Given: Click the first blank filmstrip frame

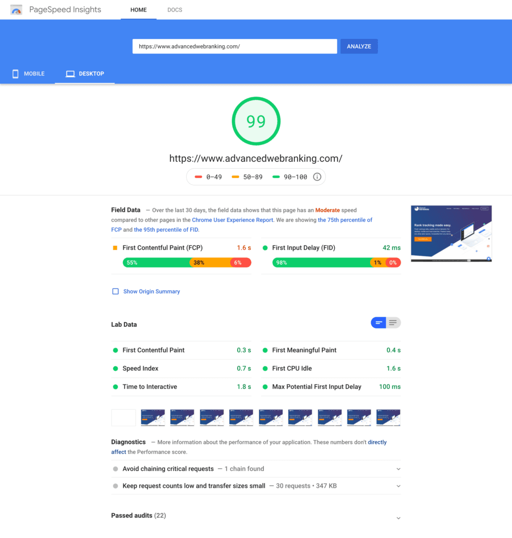Looking at the screenshot, I should point(124,418).
